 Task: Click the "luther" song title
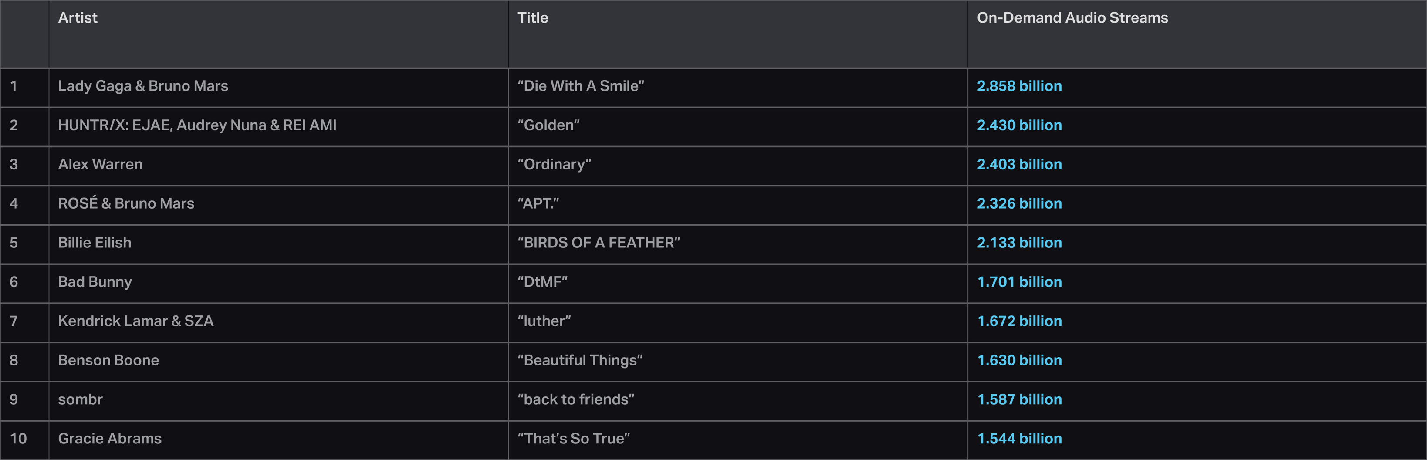(544, 321)
